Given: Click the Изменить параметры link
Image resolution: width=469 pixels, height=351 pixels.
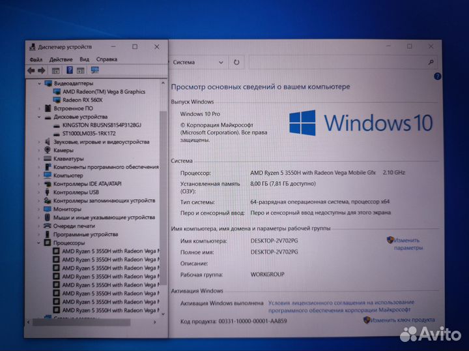Looking at the screenshot, I should pos(408,244).
